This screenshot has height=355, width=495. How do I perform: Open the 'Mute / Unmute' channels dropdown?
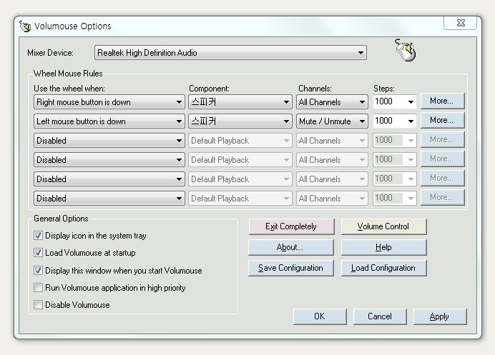pyautogui.click(x=332, y=121)
